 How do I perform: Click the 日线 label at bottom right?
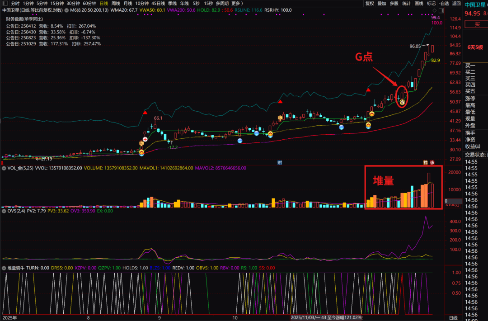click(454, 318)
